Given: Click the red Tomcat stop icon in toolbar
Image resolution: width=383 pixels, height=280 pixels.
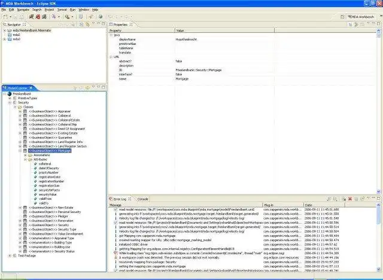Looking at the screenshot, I should coord(38,17).
